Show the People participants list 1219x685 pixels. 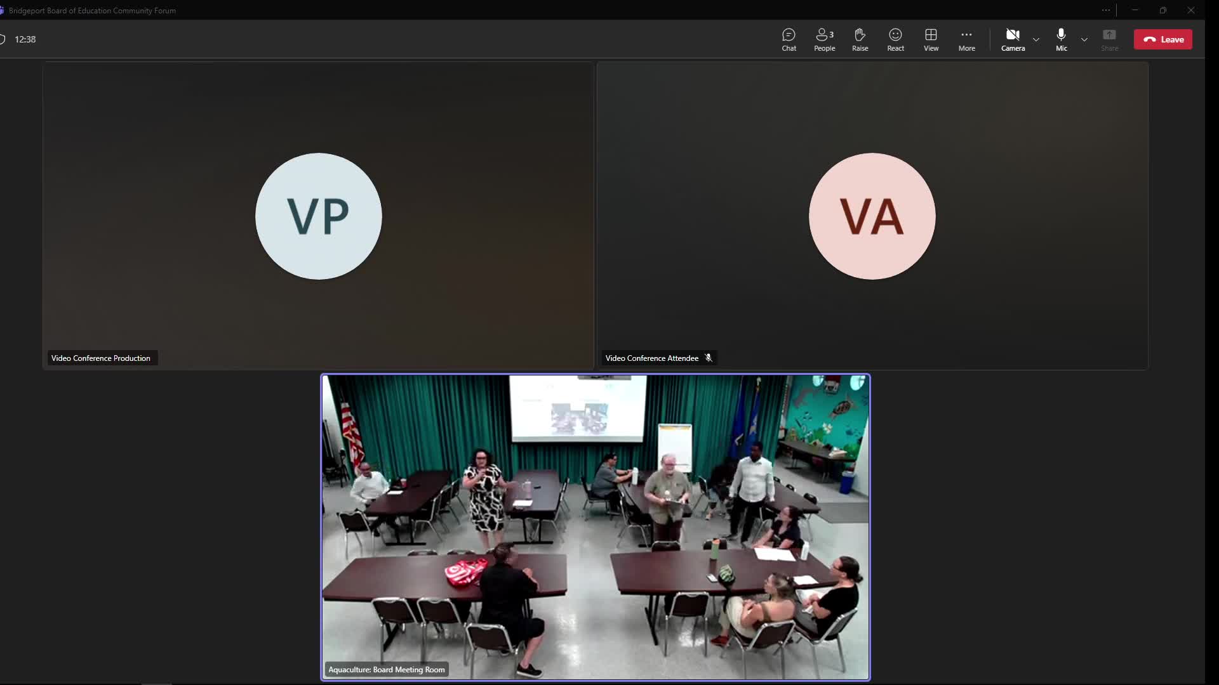(824, 39)
